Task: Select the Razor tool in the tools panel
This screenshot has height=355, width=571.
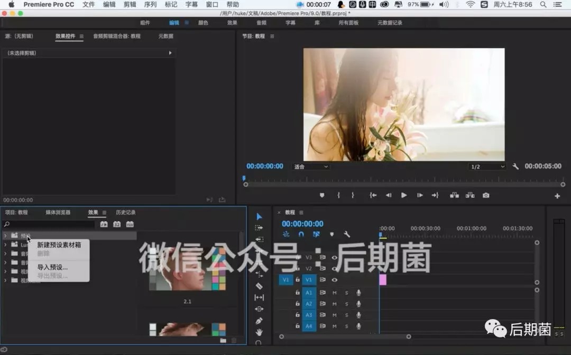Action: coord(259,286)
